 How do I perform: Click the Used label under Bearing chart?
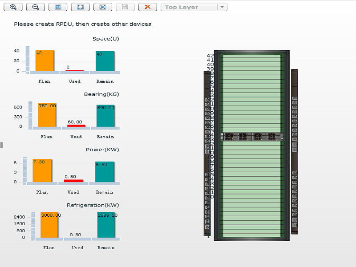(76, 137)
